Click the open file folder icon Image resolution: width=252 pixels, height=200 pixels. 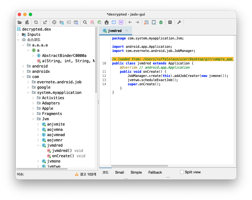[20, 22]
